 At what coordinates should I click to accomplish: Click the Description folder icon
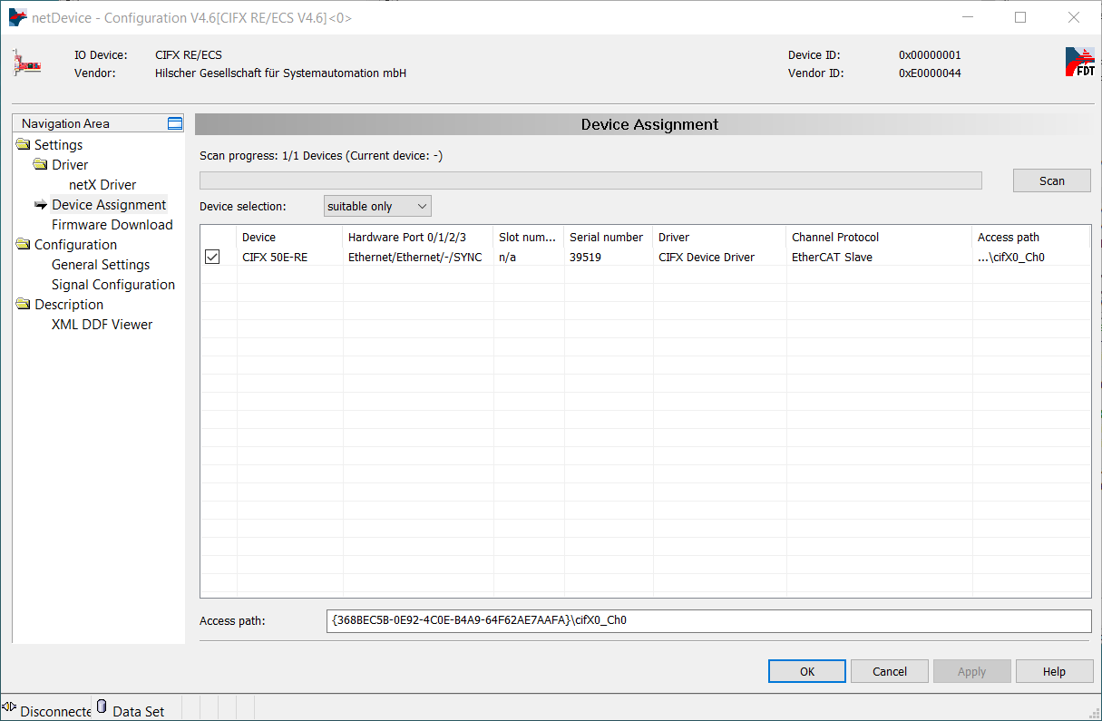coord(23,305)
